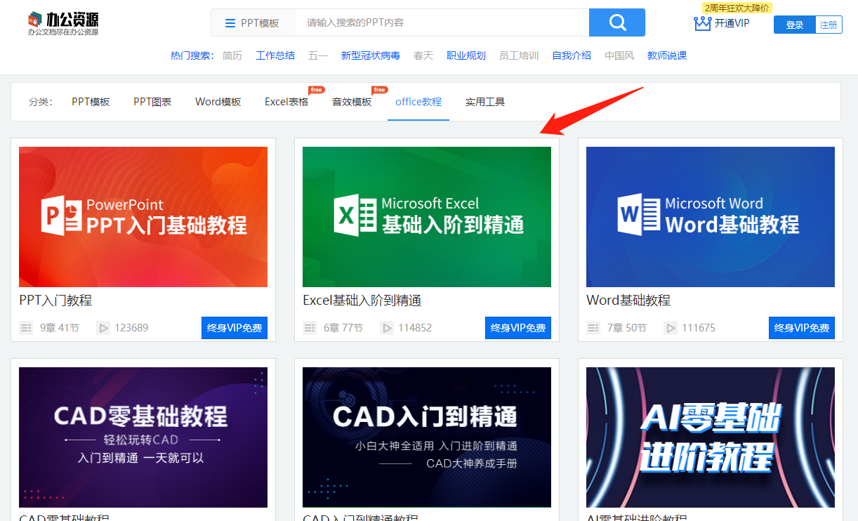The image size is (858, 521).
Task: Click the 办公资源 site logo
Action: [63, 23]
